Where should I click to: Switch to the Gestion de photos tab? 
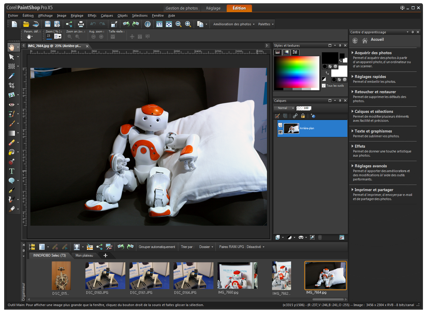182,8
